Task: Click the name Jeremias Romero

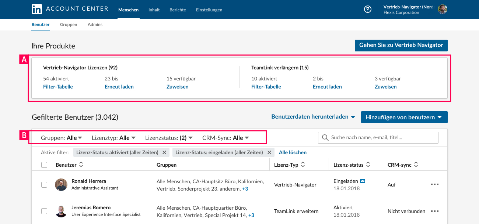Action: [x=91, y=207]
